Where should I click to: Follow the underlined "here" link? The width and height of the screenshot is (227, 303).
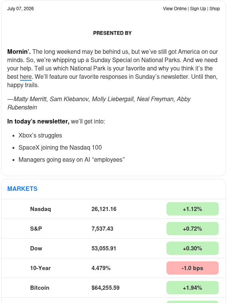[26, 77]
